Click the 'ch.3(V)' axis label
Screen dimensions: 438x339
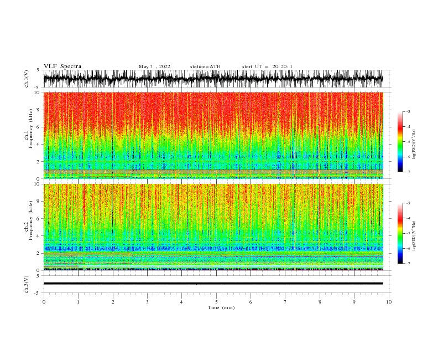click(x=27, y=284)
